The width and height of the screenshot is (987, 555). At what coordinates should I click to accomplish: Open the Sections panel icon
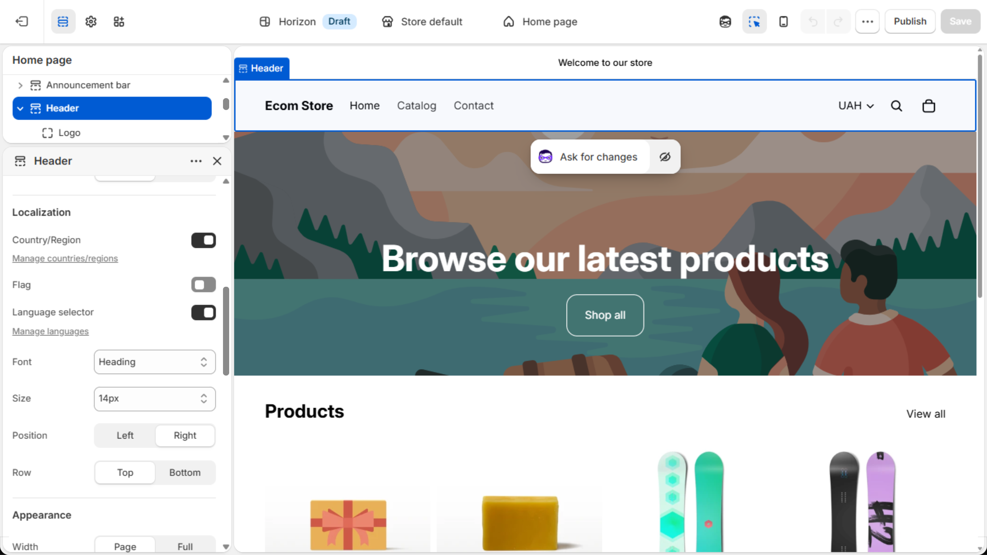[63, 22]
